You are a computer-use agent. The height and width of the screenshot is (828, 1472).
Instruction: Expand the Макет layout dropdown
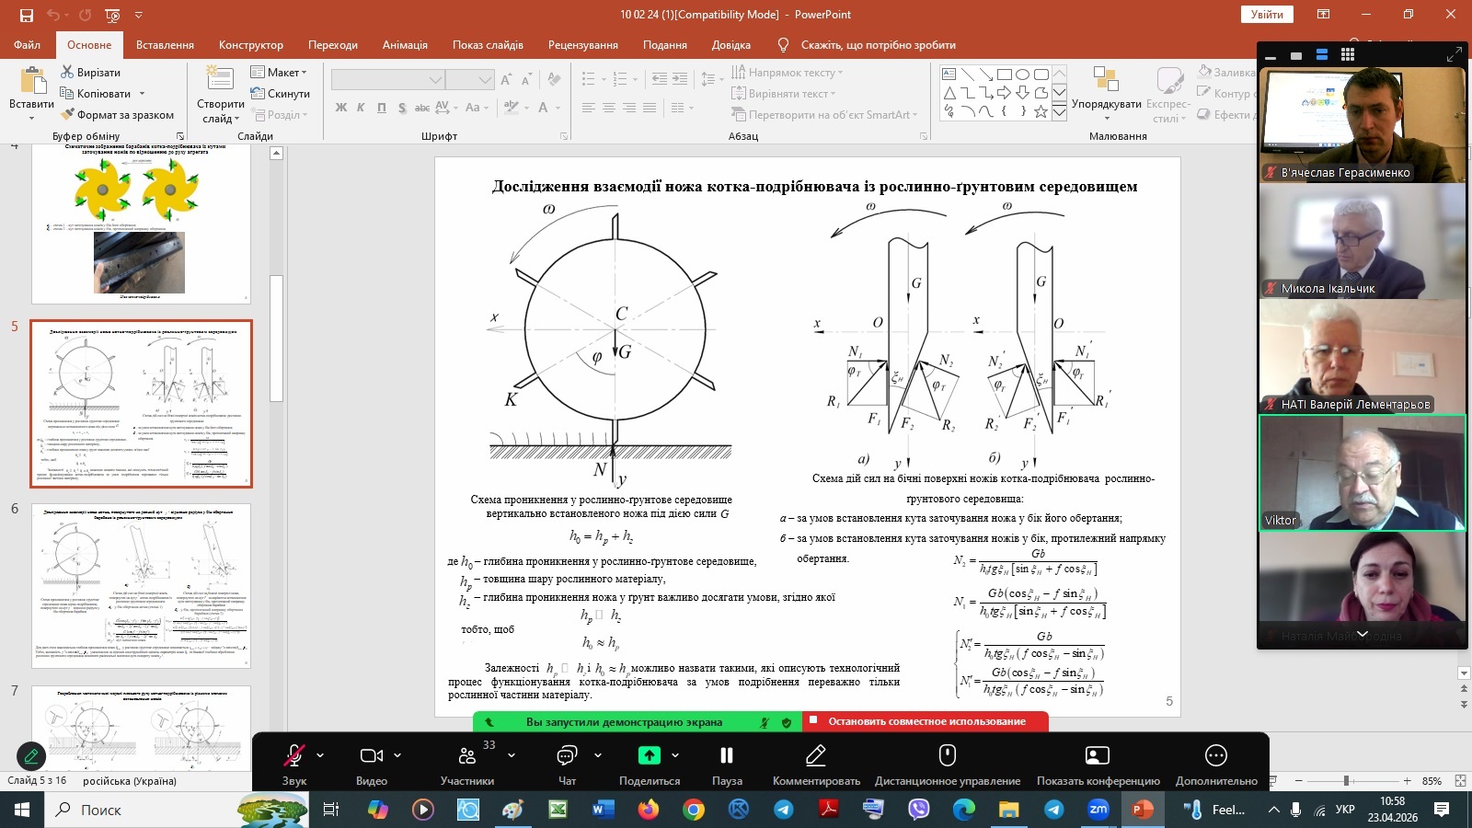[x=280, y=72]
